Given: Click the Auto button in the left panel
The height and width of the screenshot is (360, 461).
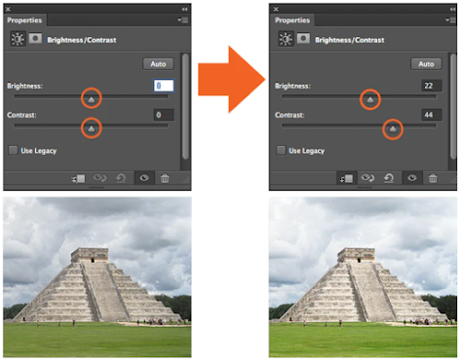Looking at the screenshot, I should (x=158, y=64).
